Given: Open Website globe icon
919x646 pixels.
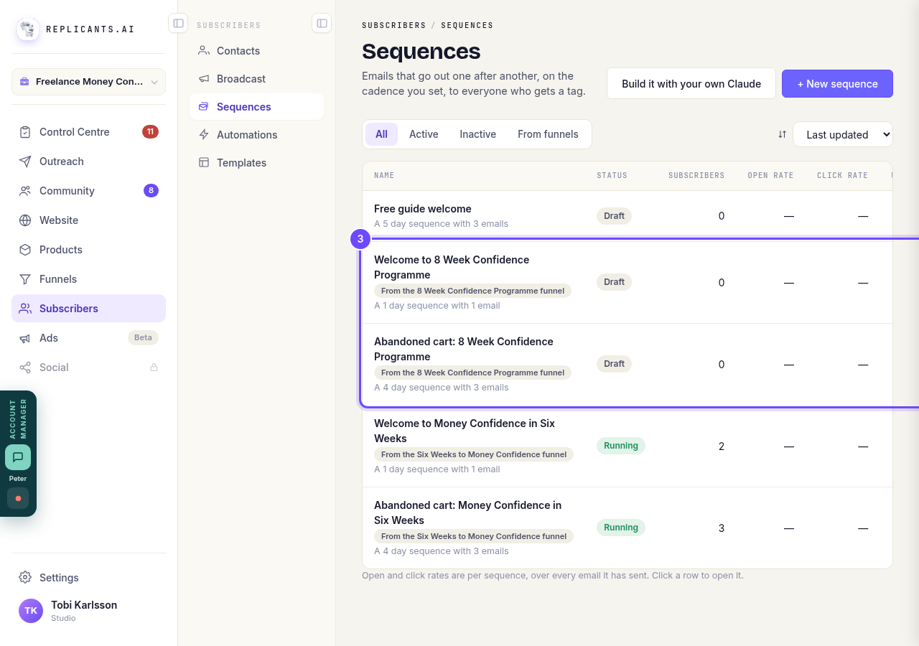Looking at the screenshot, I should [x=25, y=220].
